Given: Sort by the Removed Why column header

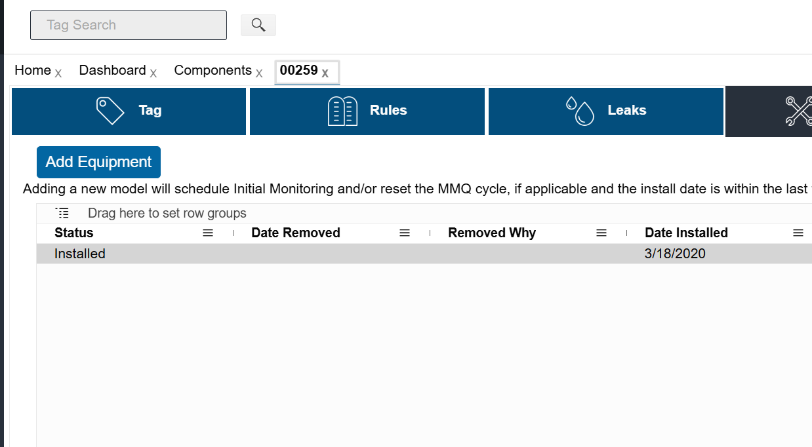Looking at the screenshot, I should (x=492, y=233).
